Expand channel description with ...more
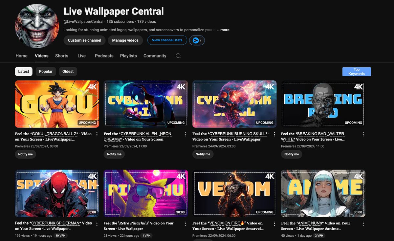394x241 pixels. pos(223,30)
